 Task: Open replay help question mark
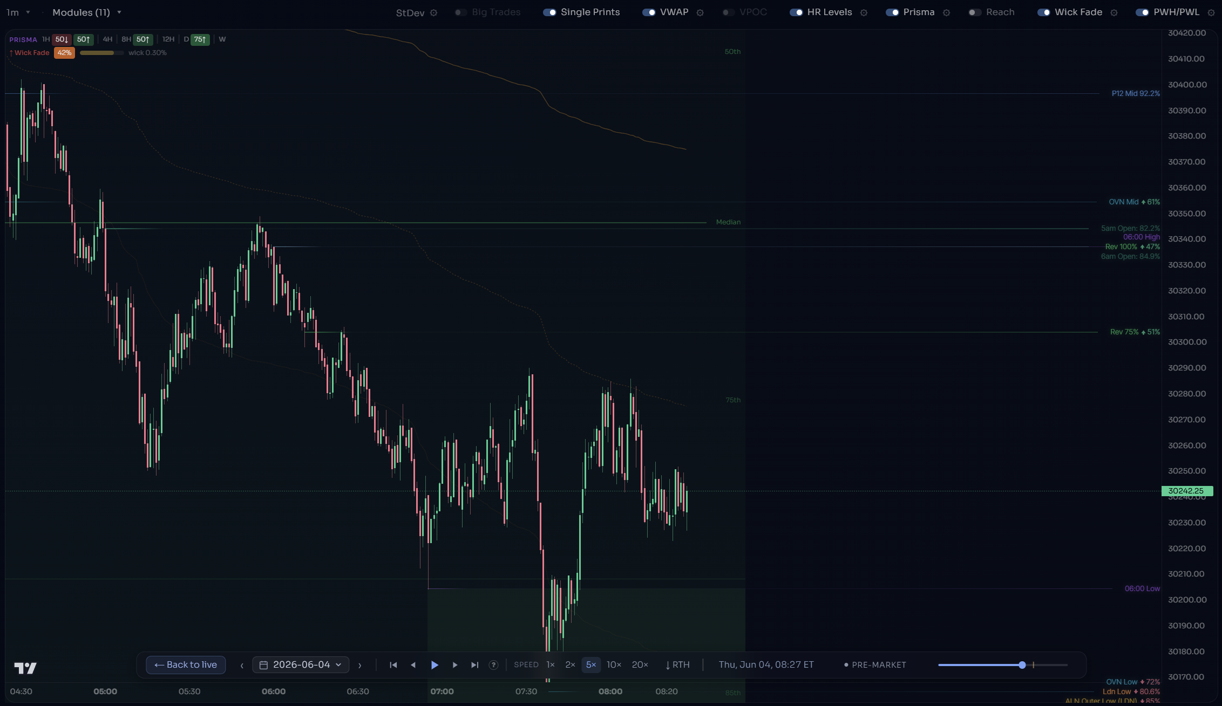[493, 665]
